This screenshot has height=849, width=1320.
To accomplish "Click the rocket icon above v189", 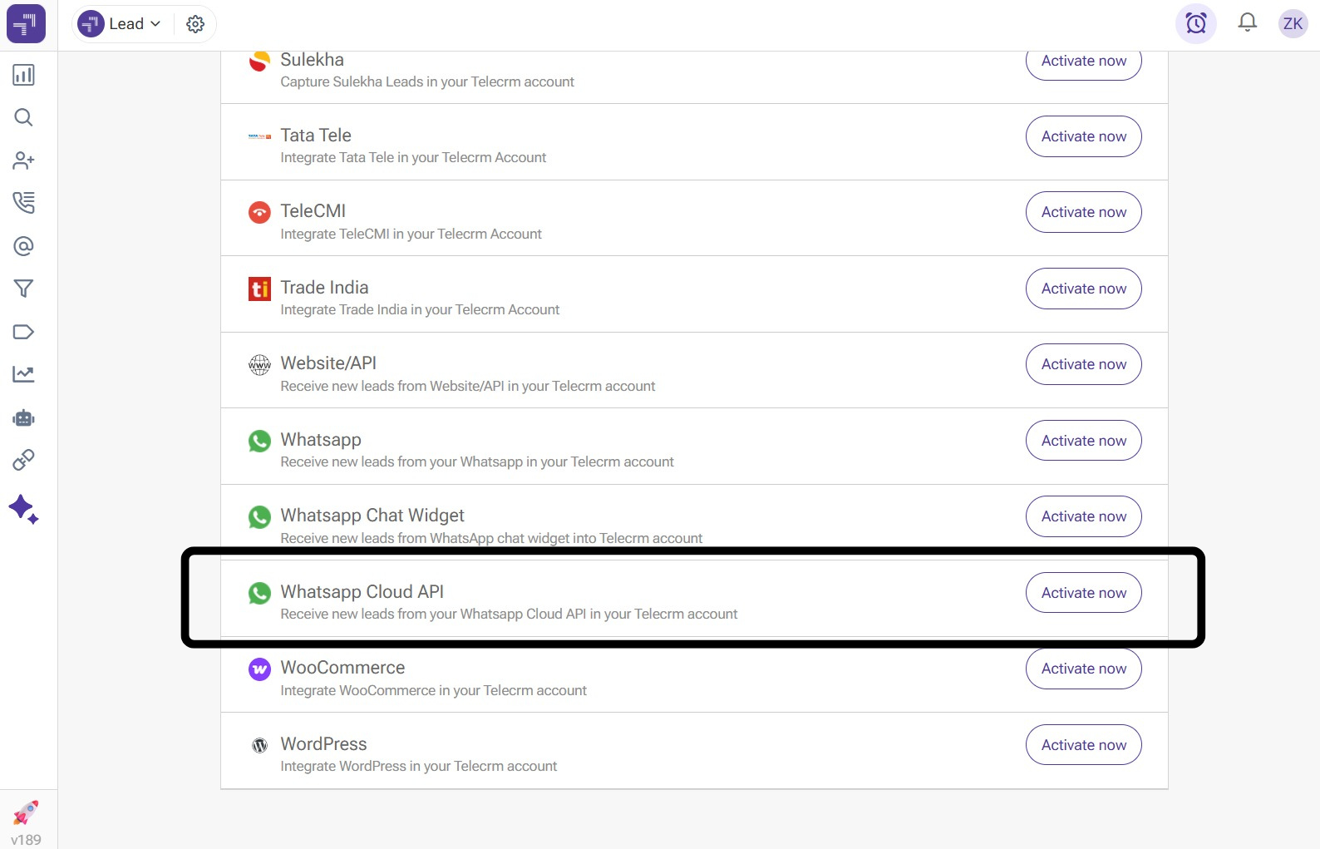I will 26,812.
